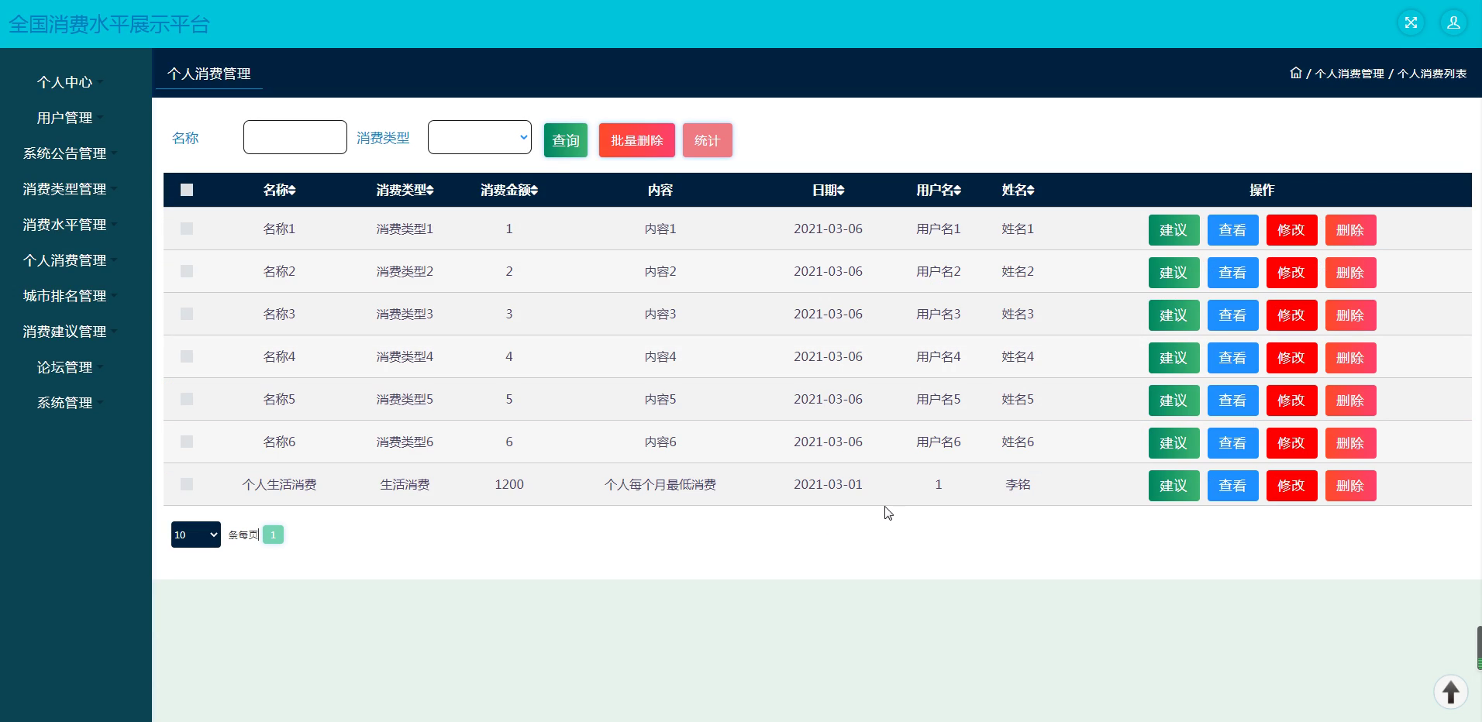Click the vertical scrollbar thumb at right edge
Viewport: 1482px width, 722px height.
click(x=1479, y=648)
